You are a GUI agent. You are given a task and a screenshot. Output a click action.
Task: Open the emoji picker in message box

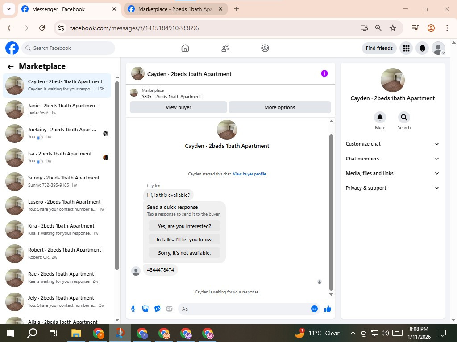coord(314,309)
